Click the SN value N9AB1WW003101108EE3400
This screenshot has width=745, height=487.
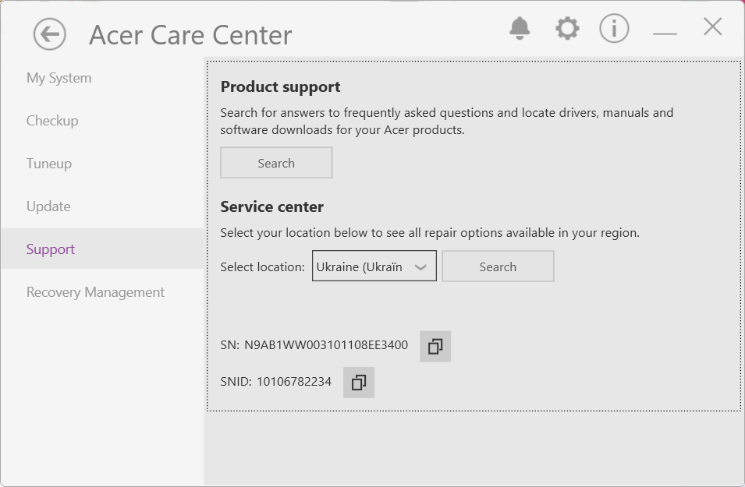(x=326, y=345)
